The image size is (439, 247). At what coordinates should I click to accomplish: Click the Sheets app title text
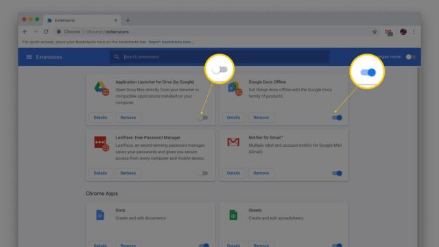(254, 211)
